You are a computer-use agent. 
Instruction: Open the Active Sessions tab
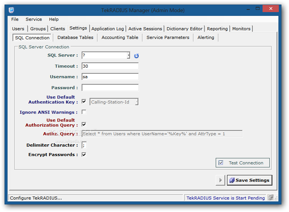(145, 29)
